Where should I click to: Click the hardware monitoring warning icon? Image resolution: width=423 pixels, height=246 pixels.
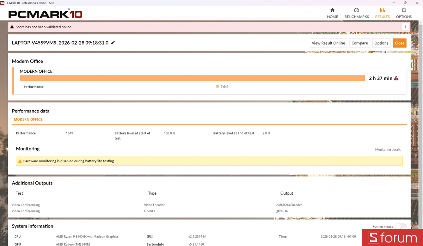click(20, 161)
